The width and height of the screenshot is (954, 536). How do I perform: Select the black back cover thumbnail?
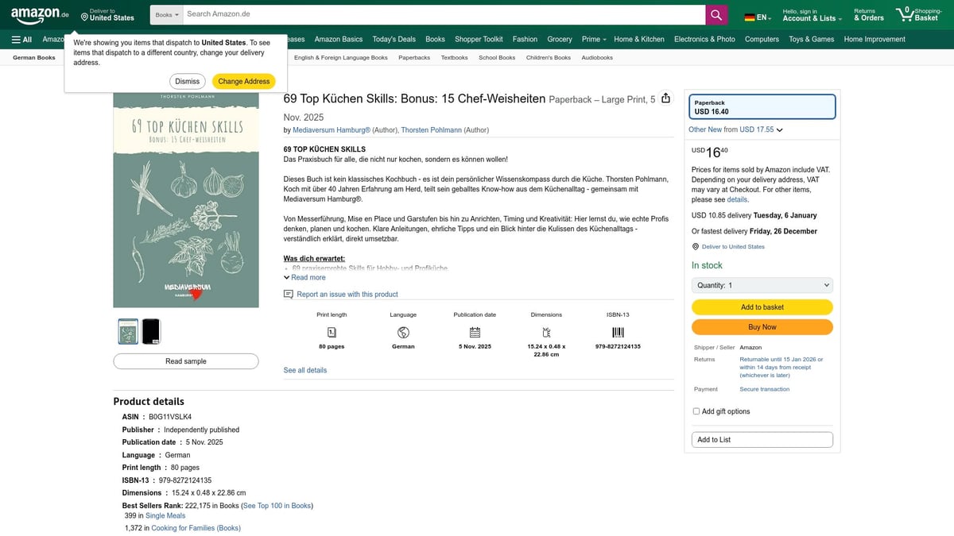click(x=151, y=331)
